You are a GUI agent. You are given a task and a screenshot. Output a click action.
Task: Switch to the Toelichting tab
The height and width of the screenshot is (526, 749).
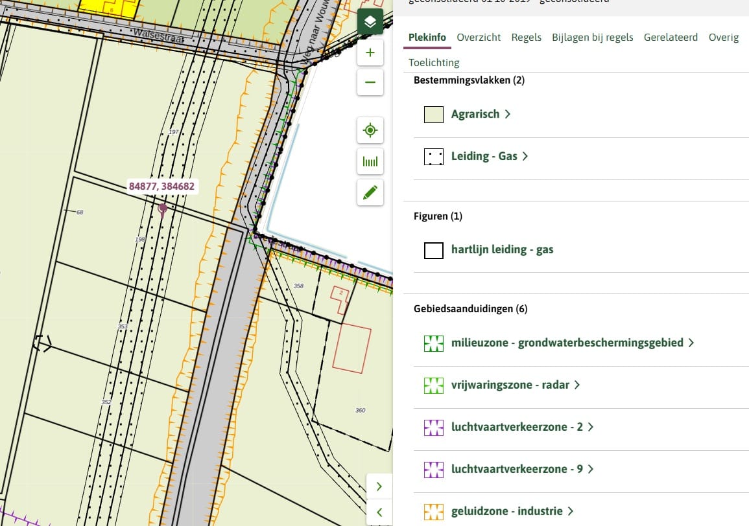(433, 62)
